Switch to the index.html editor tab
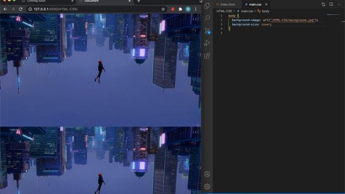 [x=226, y=4]
